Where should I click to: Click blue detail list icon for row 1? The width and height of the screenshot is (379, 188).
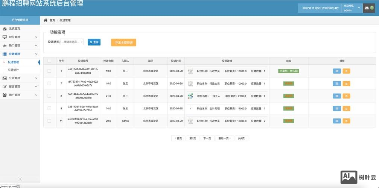(336, 71)
